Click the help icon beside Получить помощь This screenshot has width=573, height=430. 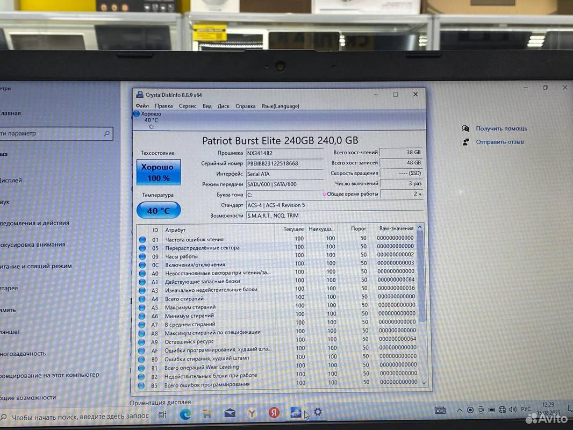465,128
